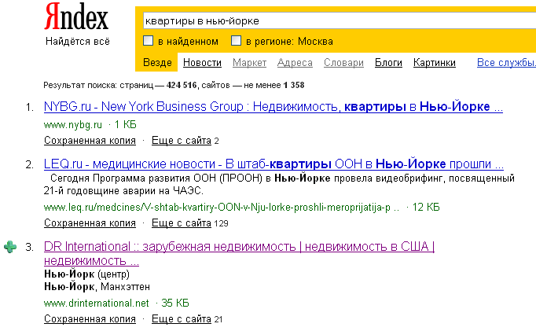This screenshot has width=536, height=331.
Task: Click the 'Найдётся всё' slogan text
Action: click(78, 42)
